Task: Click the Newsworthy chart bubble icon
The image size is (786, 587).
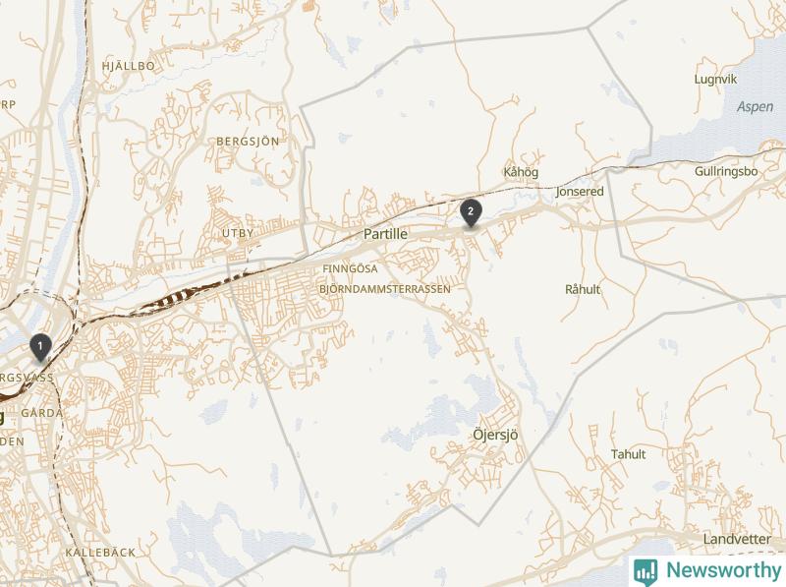Action: tap(646, 572)
